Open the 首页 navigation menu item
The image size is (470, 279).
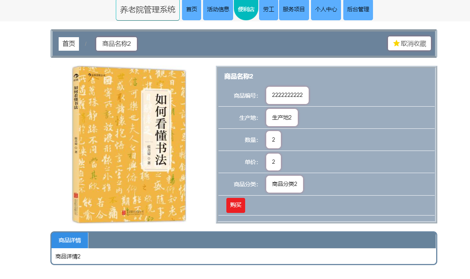[191, 10]
